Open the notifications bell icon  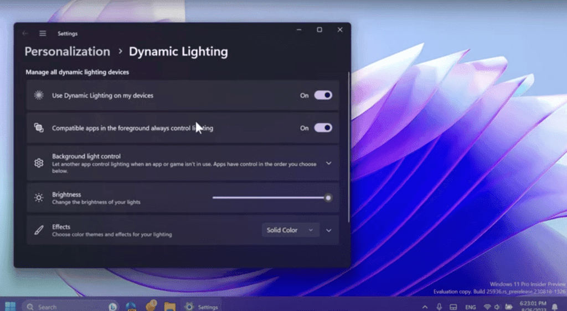point(555,307)
